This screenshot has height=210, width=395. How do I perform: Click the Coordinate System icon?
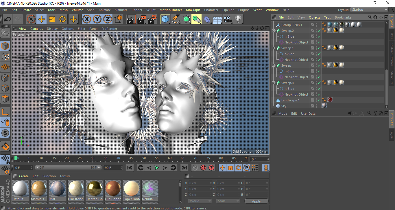(x=118, y=19)
